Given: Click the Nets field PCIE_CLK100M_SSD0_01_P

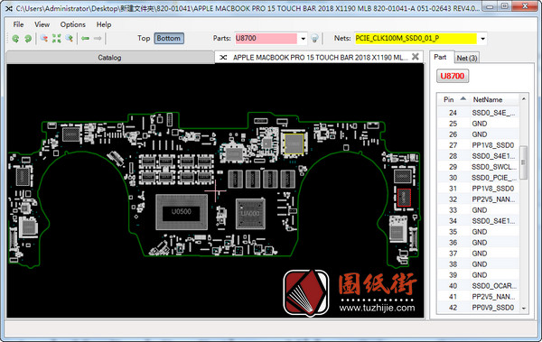Looking at the screenshot, I should 416,38.
